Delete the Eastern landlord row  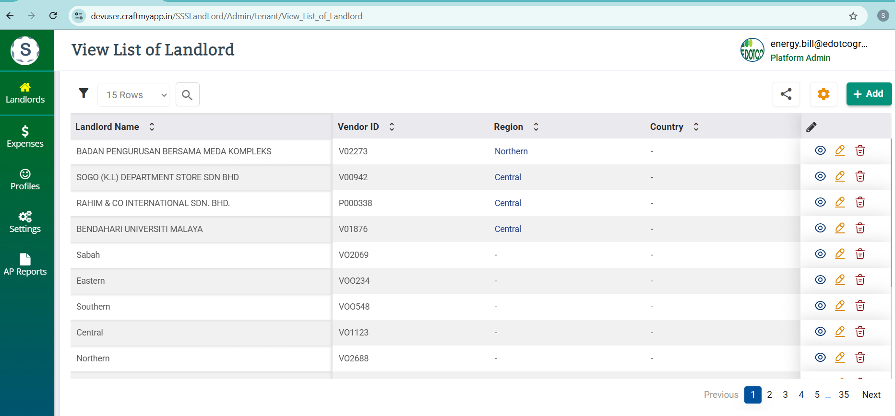pos(860,280)
